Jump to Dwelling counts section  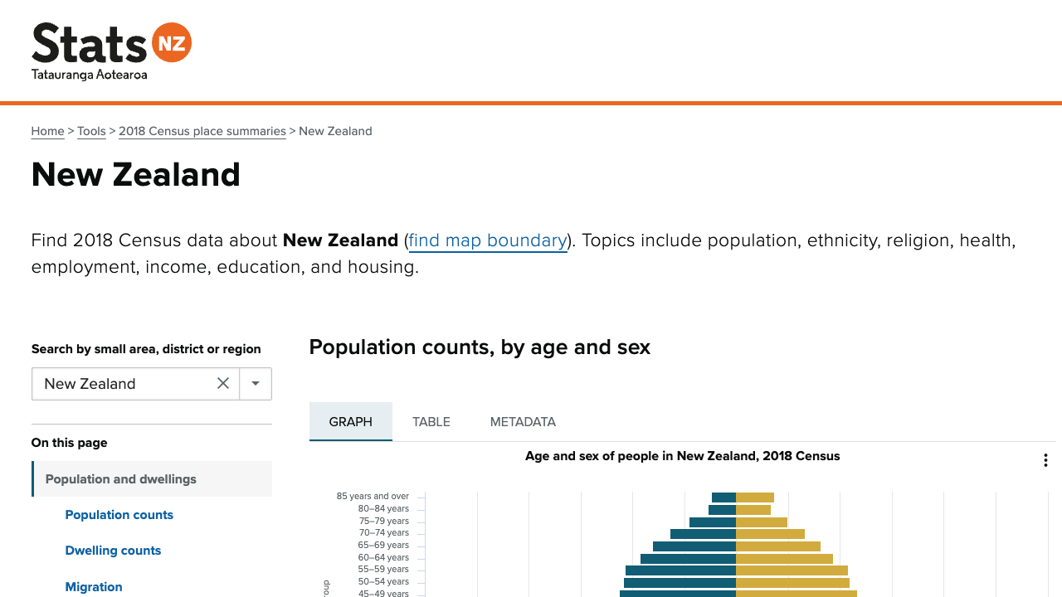coord(113,551)
